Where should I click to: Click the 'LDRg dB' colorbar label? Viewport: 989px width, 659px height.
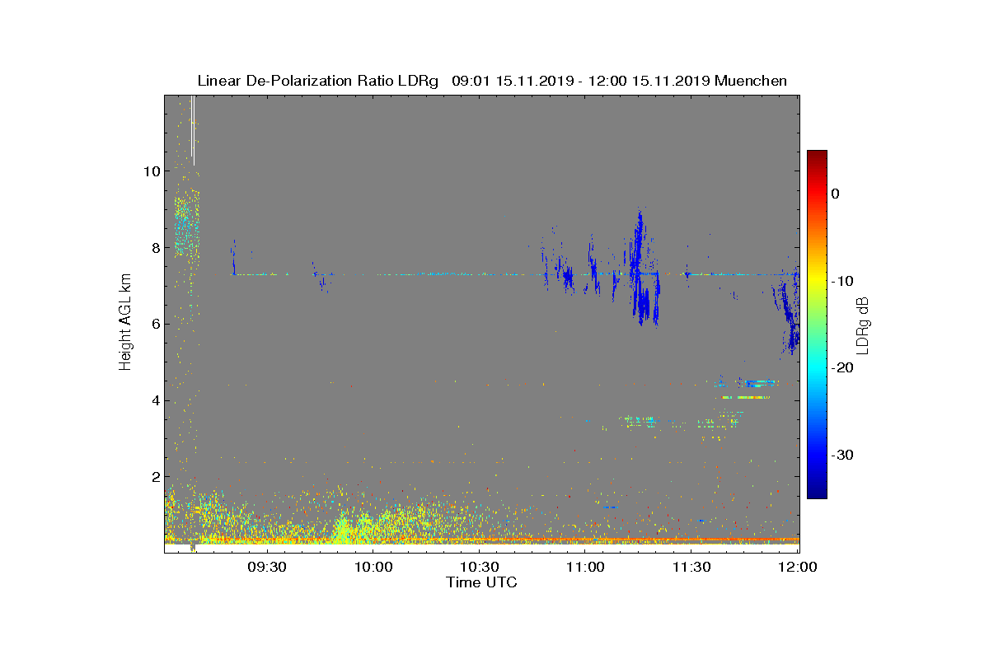862,325
